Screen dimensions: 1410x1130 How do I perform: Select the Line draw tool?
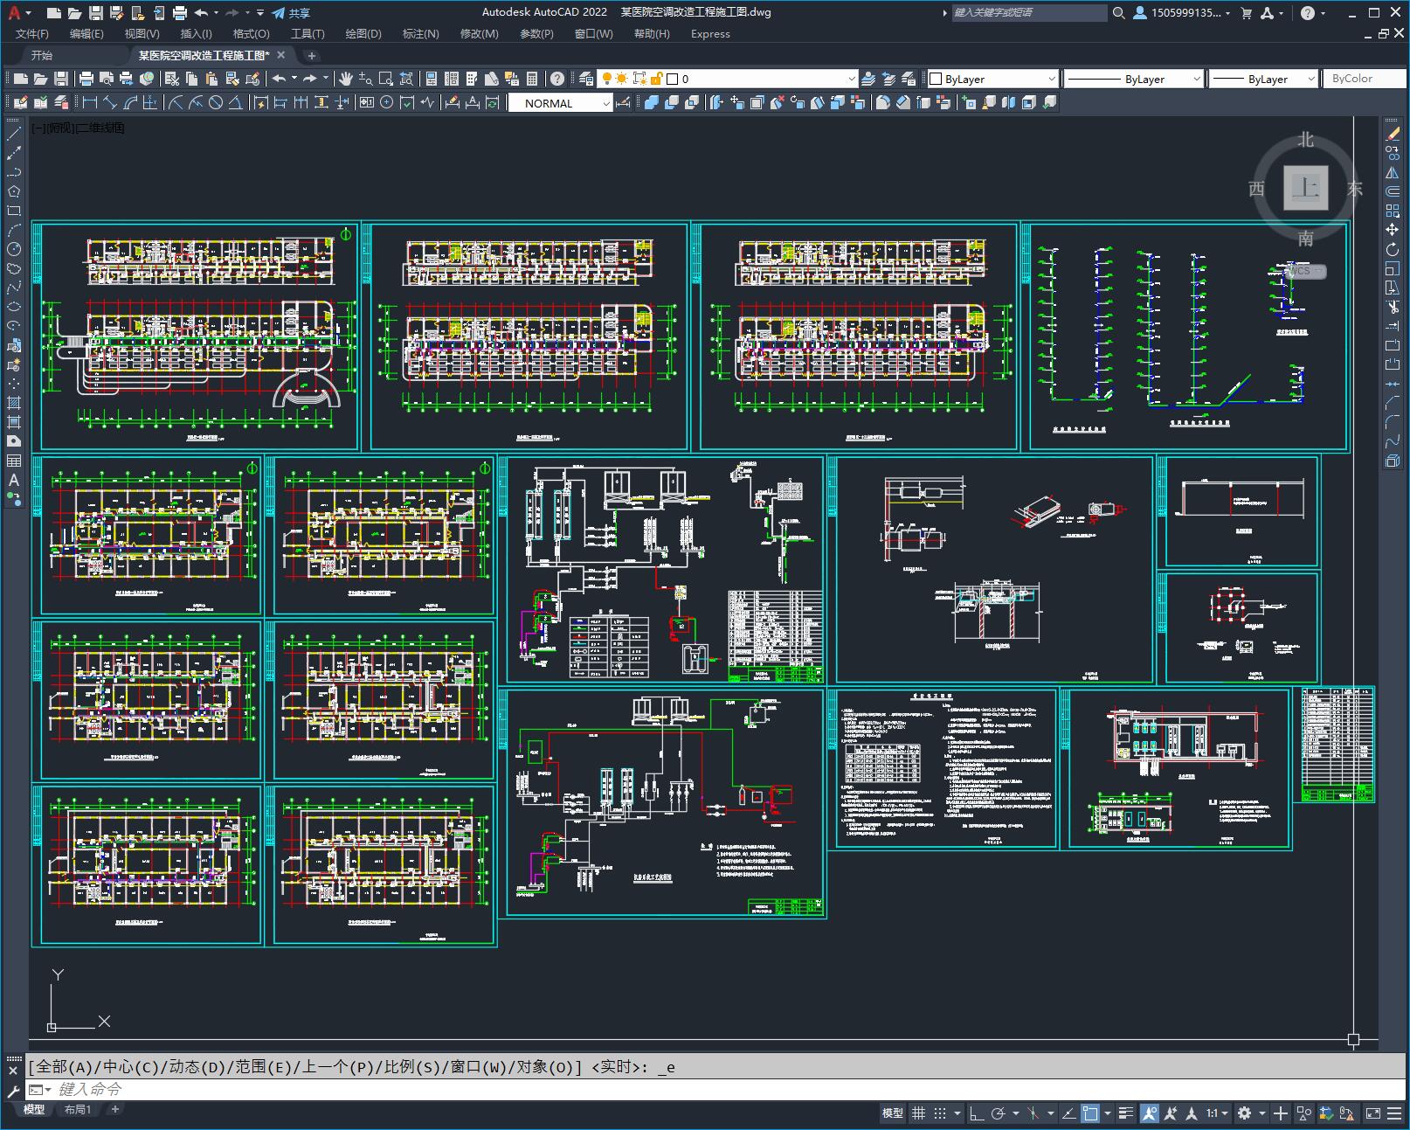click(x=14, y=134)
